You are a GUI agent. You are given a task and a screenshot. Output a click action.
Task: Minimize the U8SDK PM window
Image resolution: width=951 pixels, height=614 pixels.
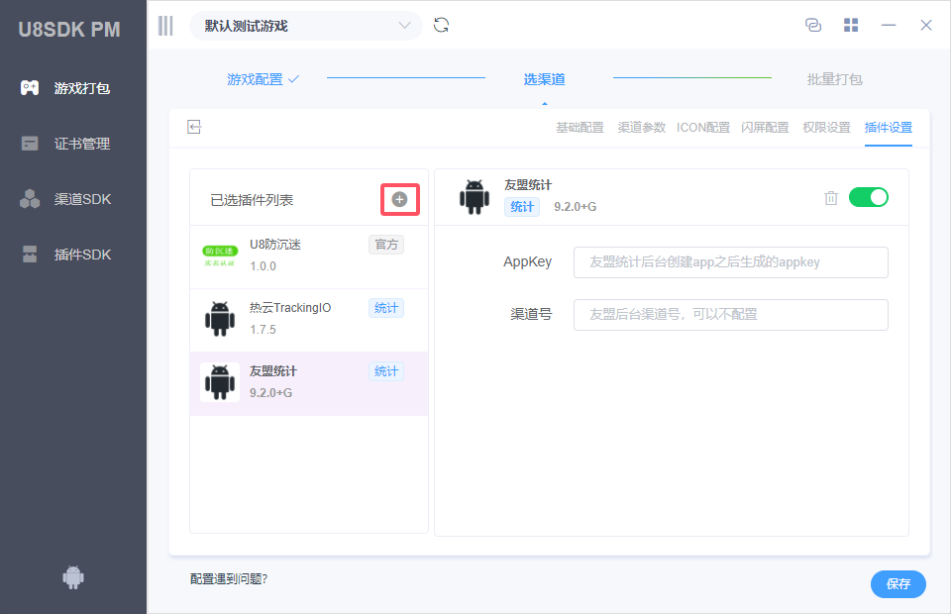(889, 25)
